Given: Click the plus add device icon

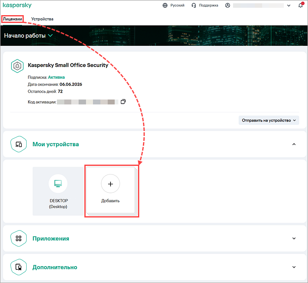Looking at the screenshot, I should (111, 184).
